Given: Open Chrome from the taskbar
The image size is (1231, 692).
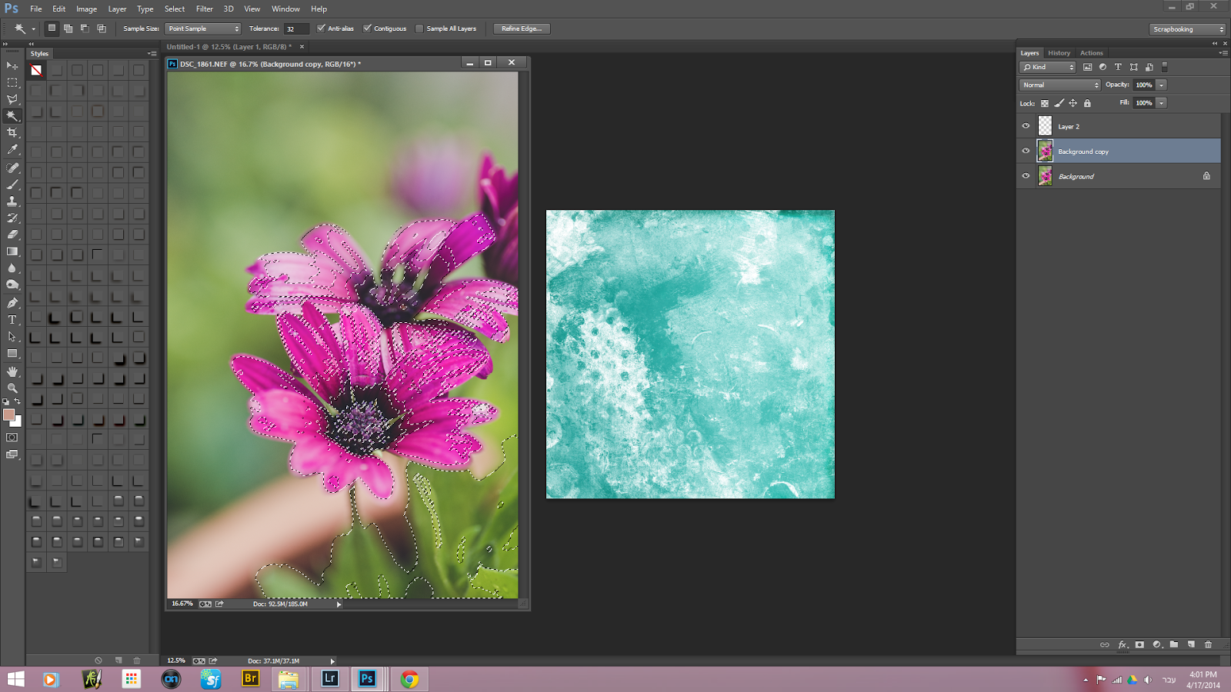Looking at the screenshot, I should (409, 679).
